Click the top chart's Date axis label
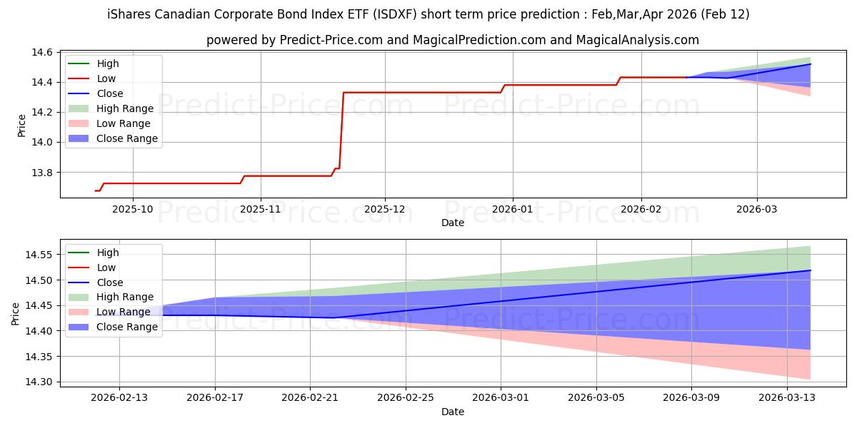 (x=453, y=223)
